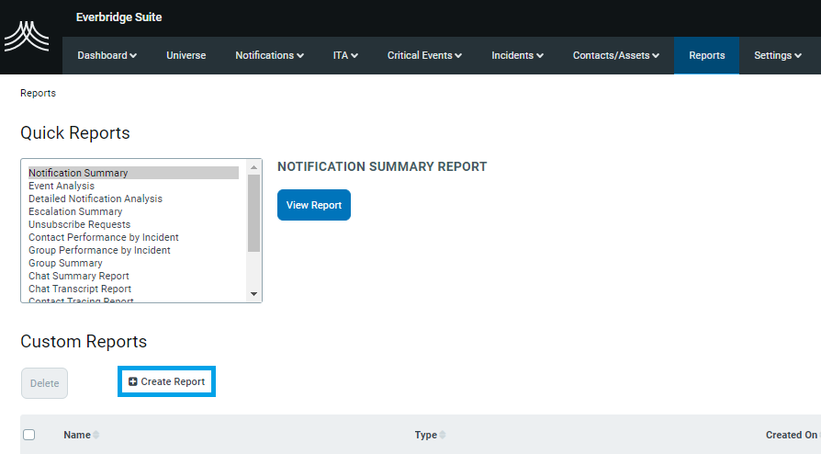Screen dimensions: 821x454
Task: Go to the Universe tab
Action: pyautogui.click(x=186, y=55)
